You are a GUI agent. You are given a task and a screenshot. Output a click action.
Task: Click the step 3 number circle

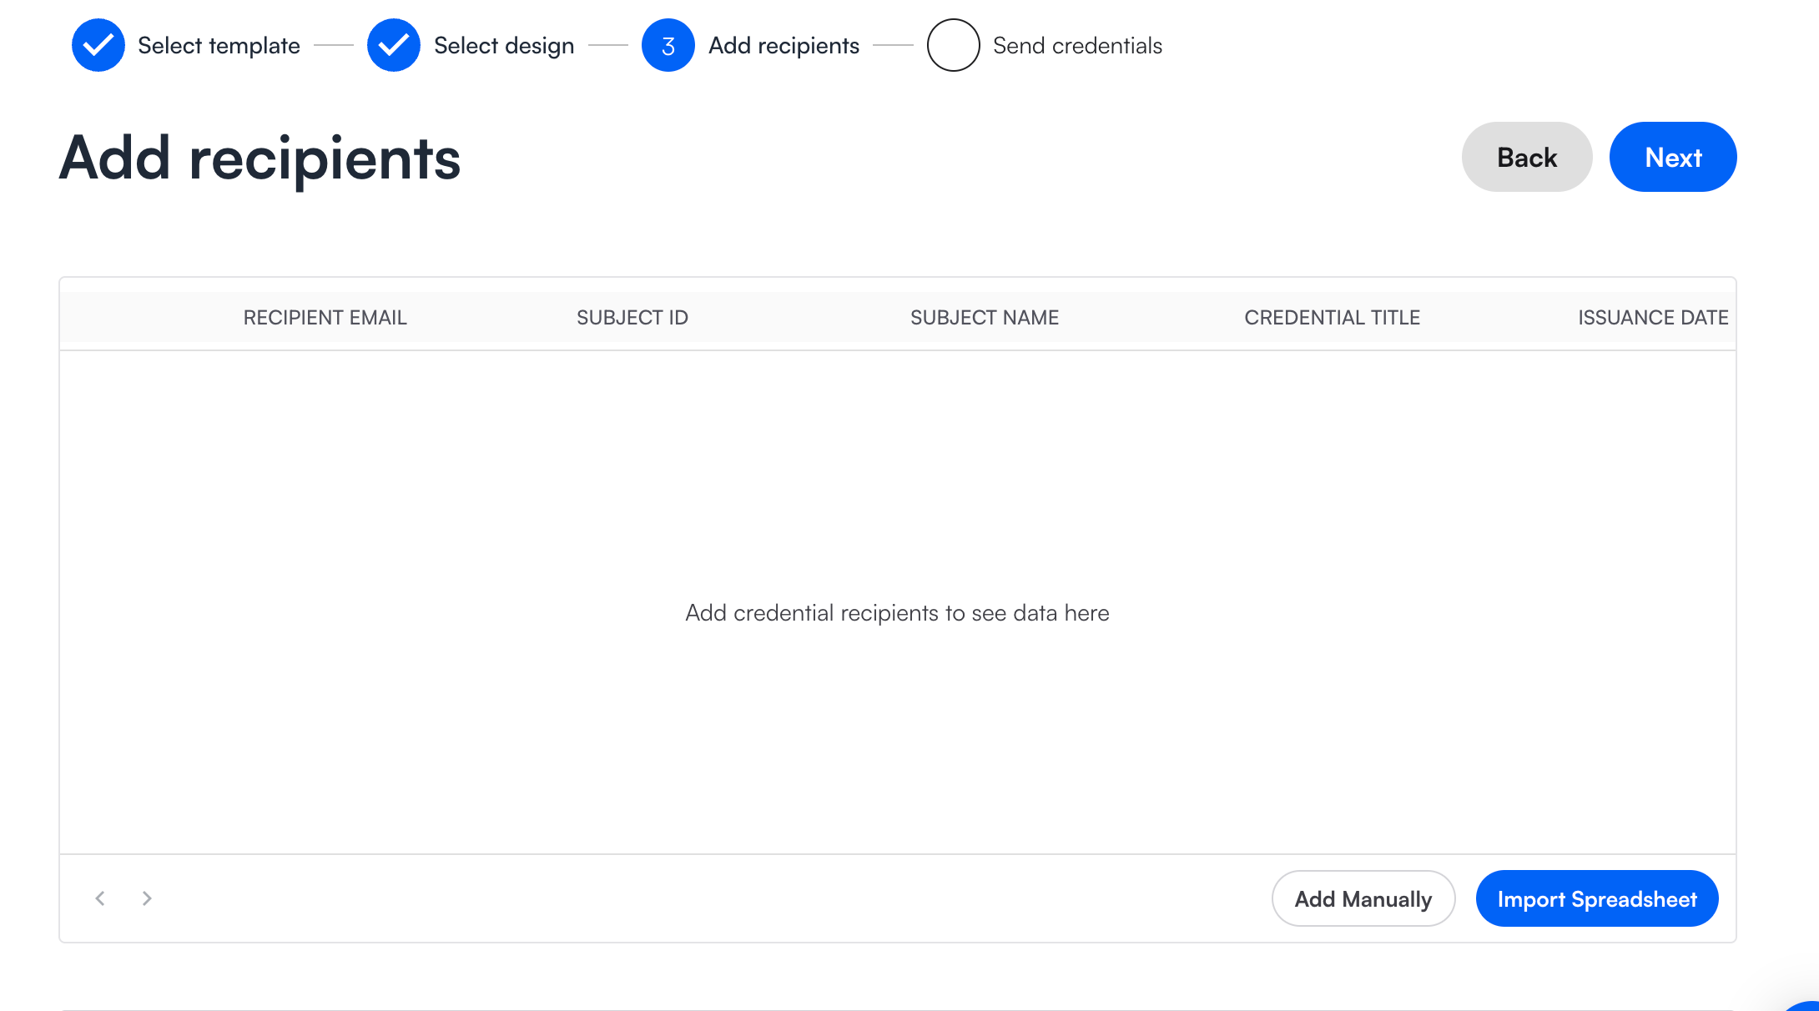click(x=668, y=45)
